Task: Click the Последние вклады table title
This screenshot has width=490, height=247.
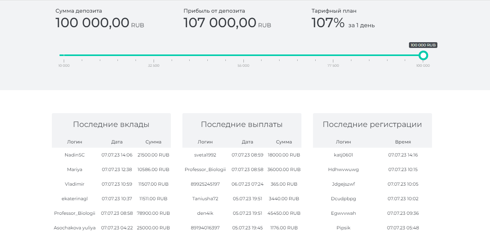Action: (111, 124)
